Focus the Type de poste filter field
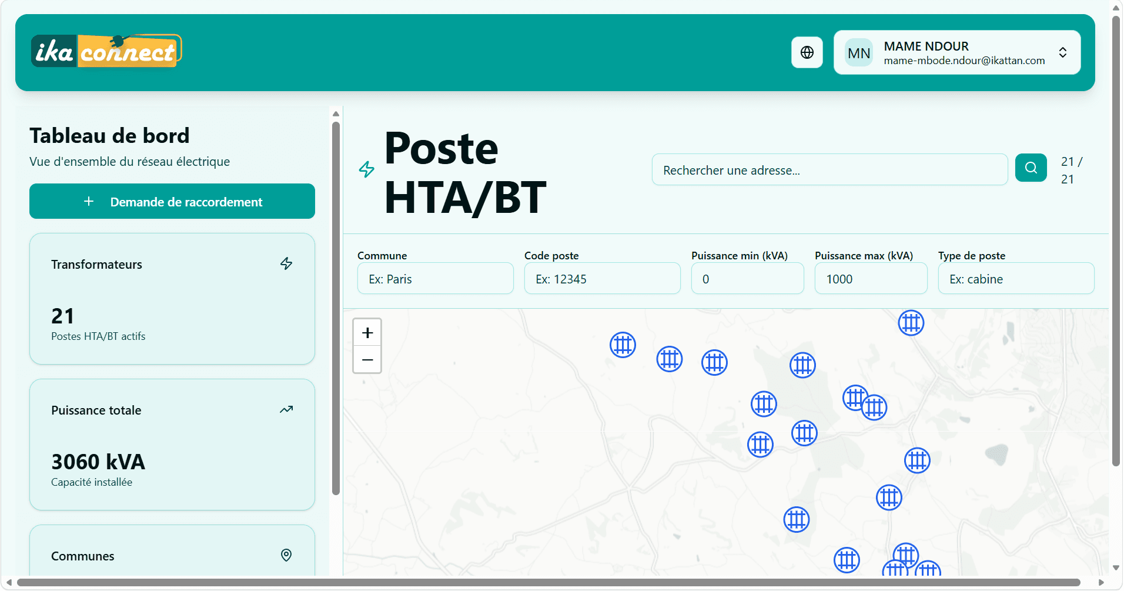The width and height of the screenshot is (1124, 591). point(1016,279)
